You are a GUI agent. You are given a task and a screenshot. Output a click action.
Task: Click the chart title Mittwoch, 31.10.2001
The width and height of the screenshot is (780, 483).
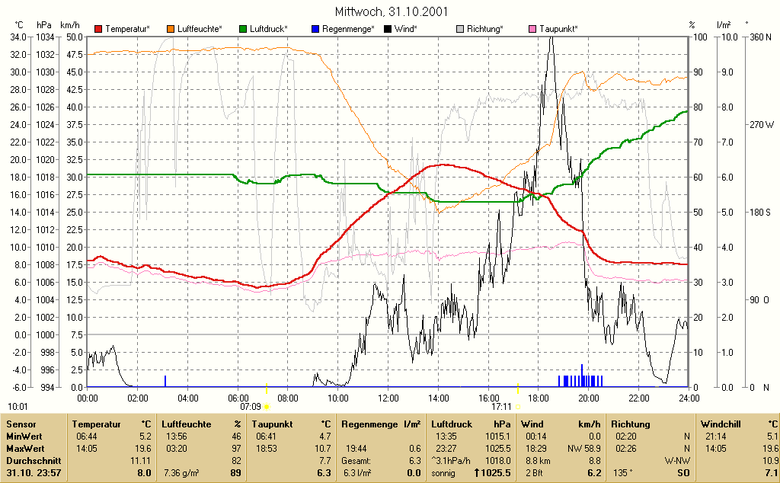click(391, 11)
